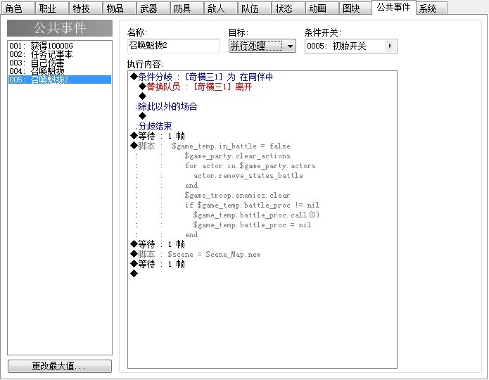Select the 公共事件 tab
The height and width of the screenshot is (380, 489).
[x=393, y=8]
